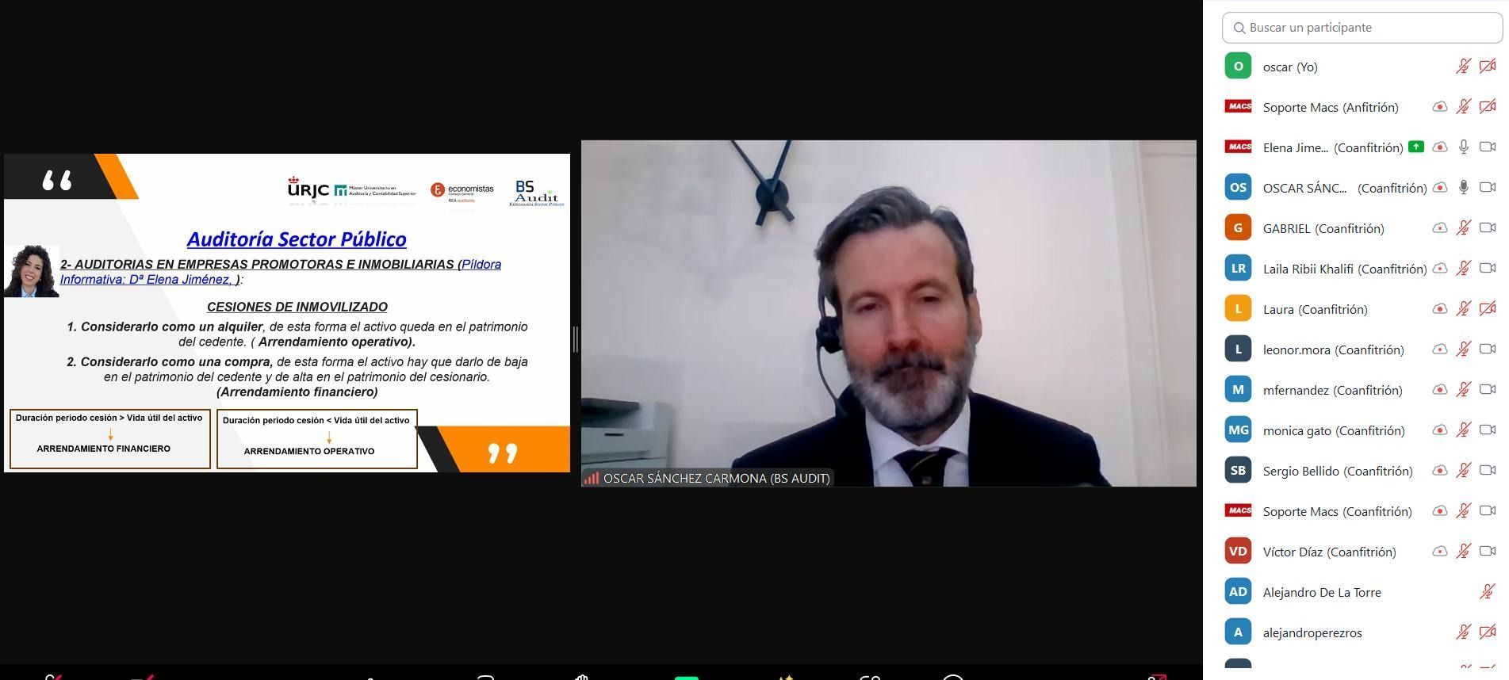Click muted mic icon for Víctor Díaz

[1464, 552]
